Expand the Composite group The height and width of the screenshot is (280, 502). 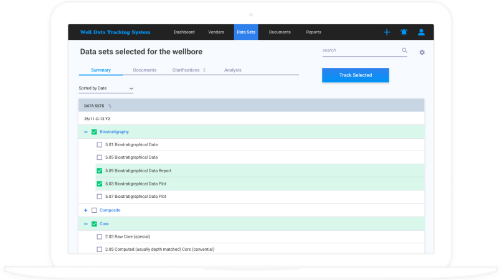[x=85, y=210]
